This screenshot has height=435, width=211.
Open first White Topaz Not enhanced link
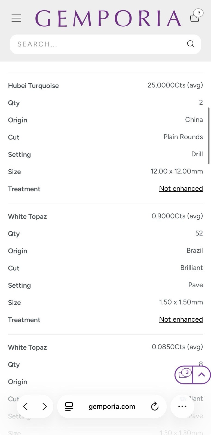point(181,319)
